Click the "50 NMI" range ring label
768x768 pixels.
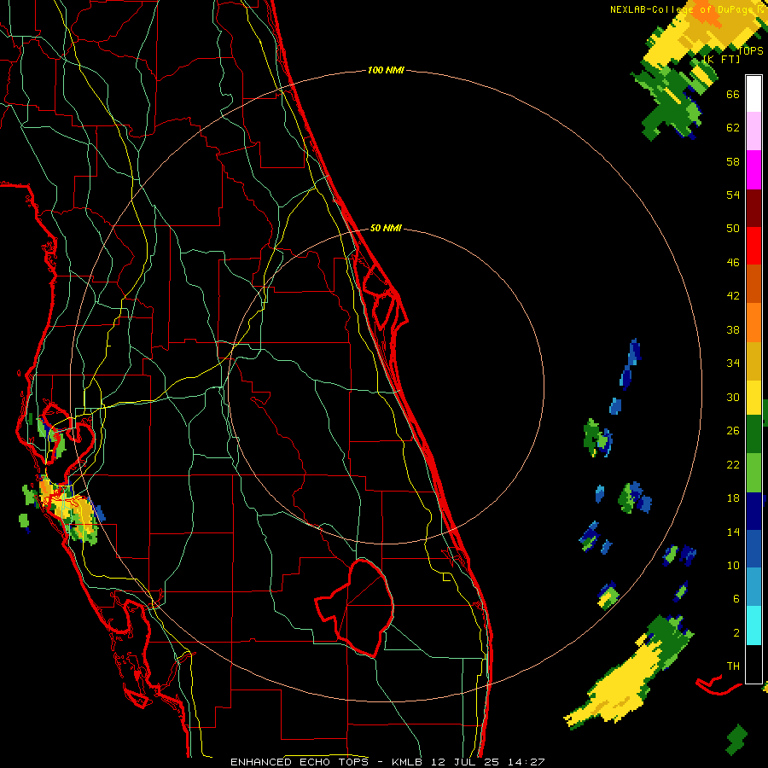click(x=386, y=228)
